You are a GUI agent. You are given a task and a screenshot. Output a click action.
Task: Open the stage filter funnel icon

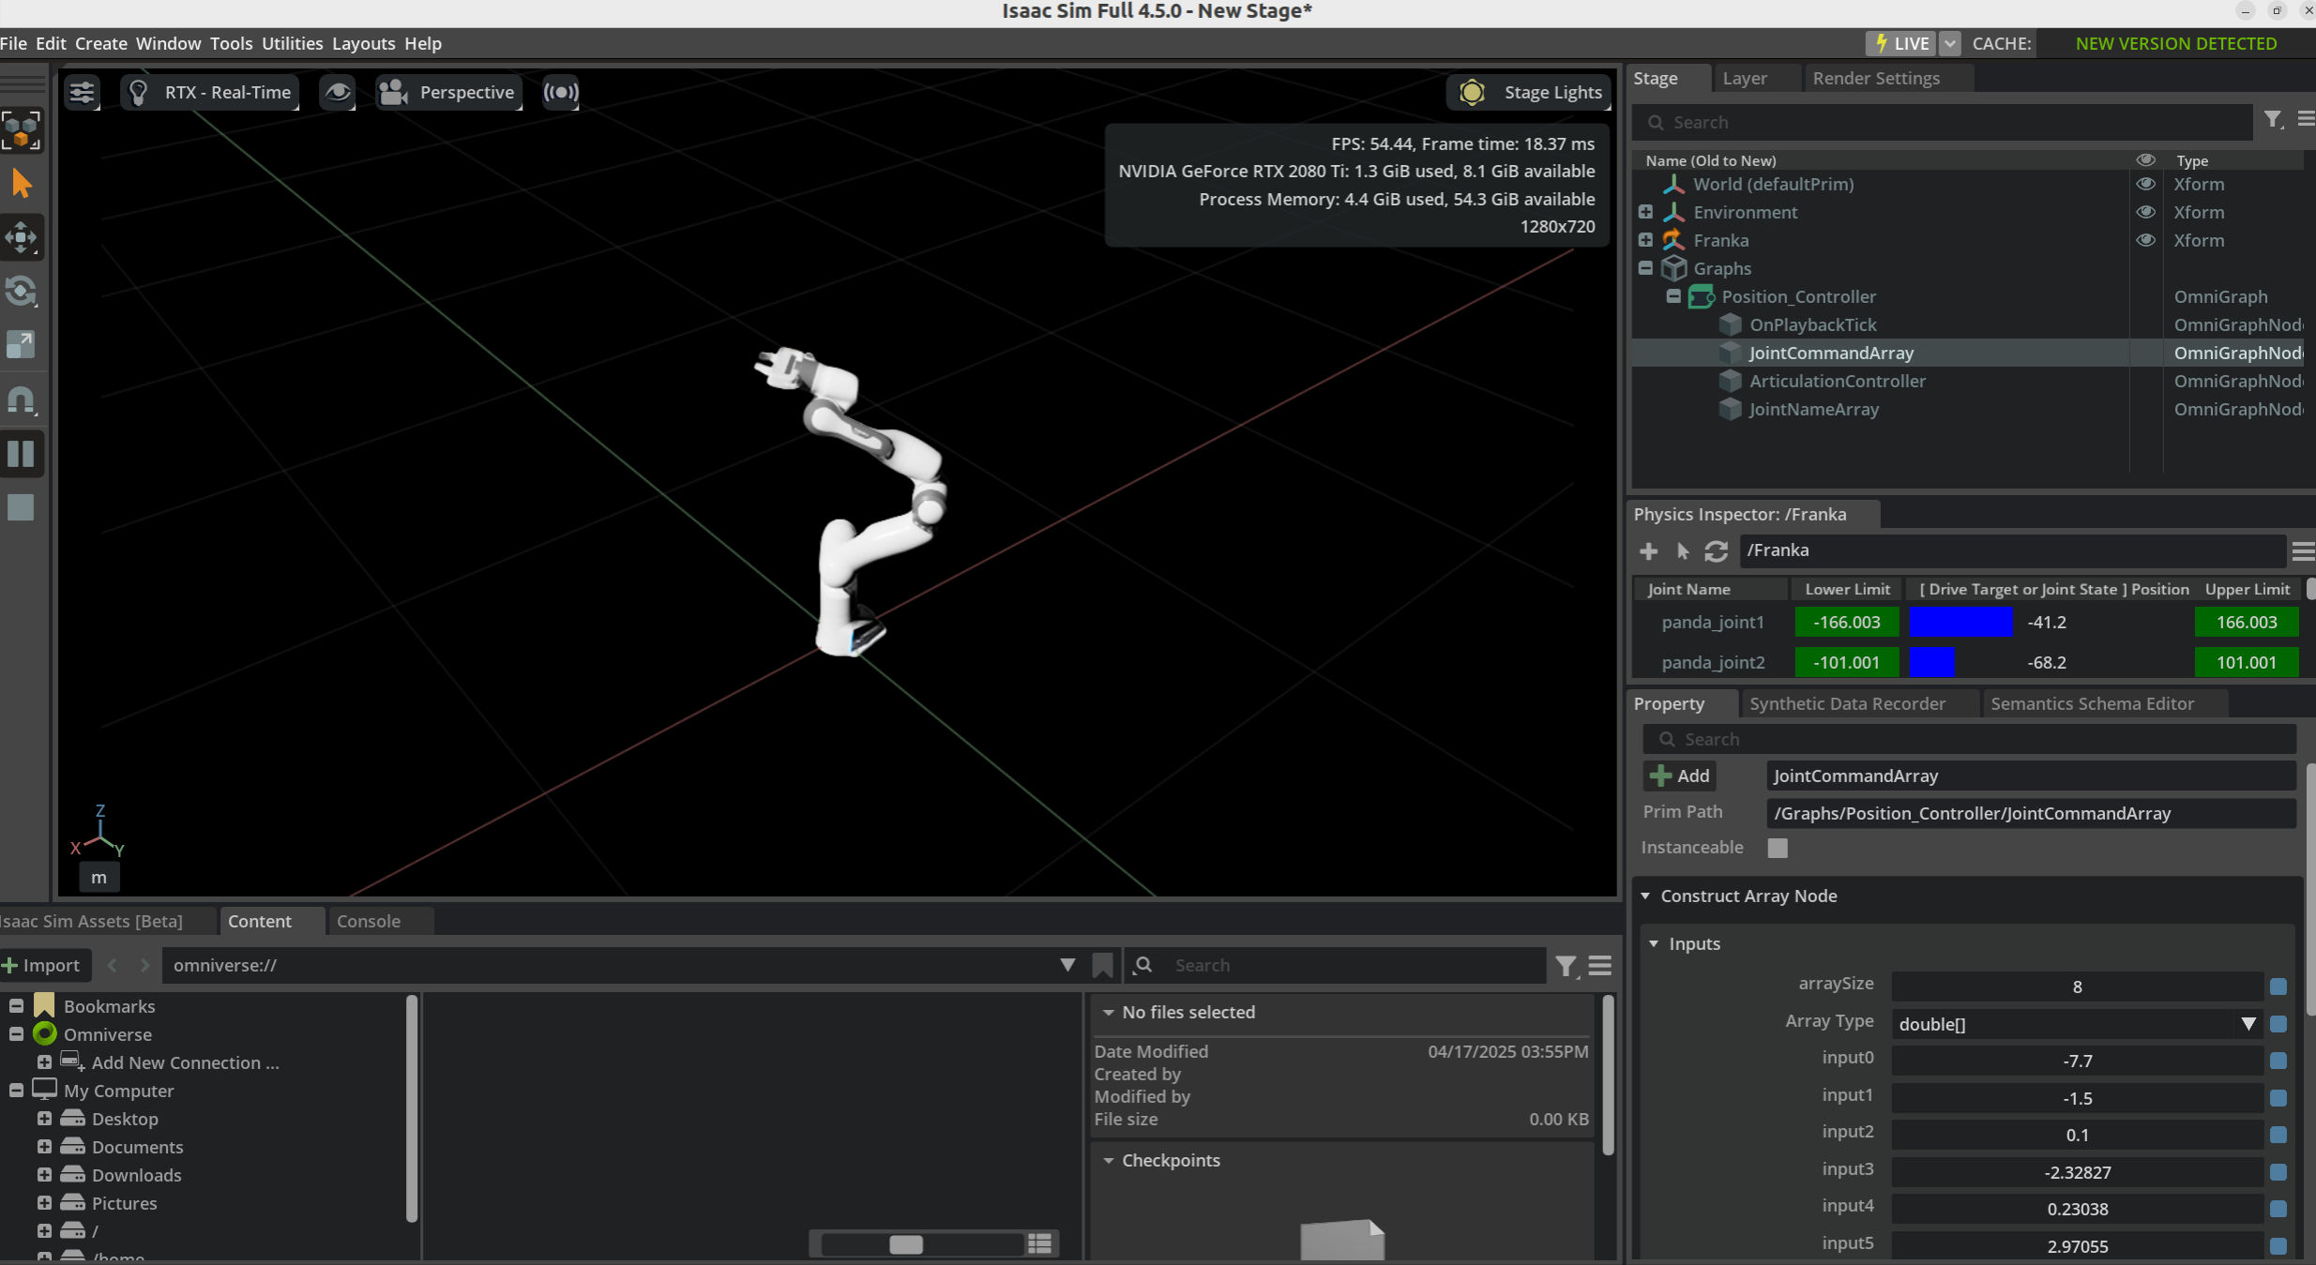click(2272, 120)
